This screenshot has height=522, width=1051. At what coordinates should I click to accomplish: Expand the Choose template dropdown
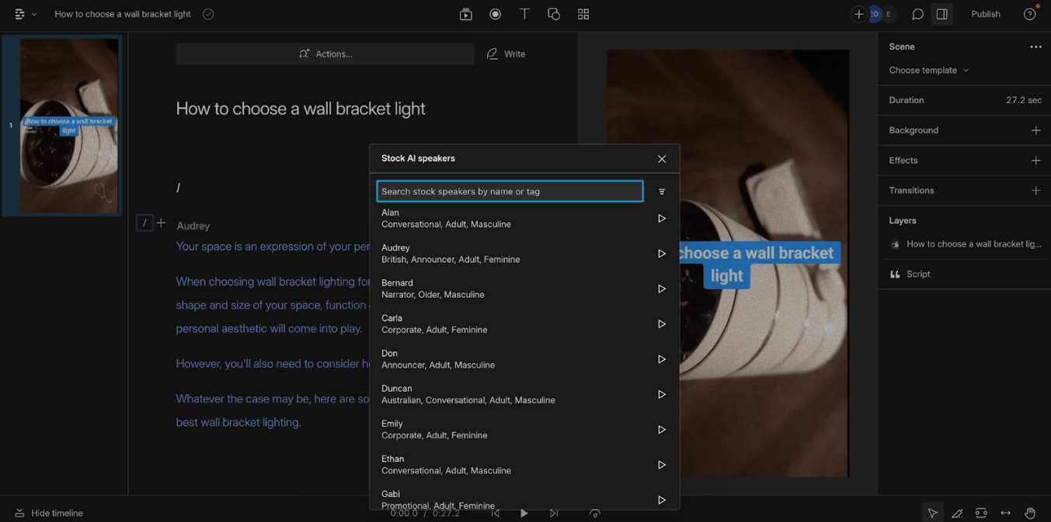[928, 70]
